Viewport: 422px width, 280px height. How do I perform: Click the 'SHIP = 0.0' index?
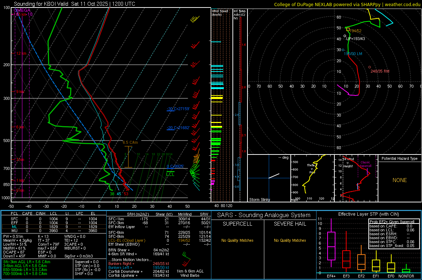point(84,274)
